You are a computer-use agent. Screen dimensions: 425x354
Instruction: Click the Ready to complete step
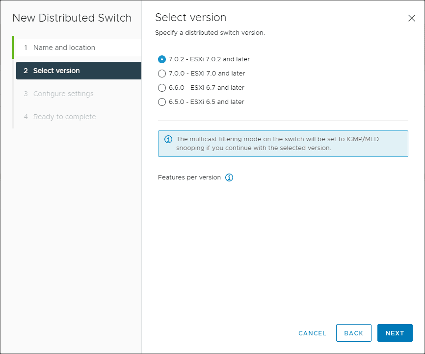[x=63, y=117]
